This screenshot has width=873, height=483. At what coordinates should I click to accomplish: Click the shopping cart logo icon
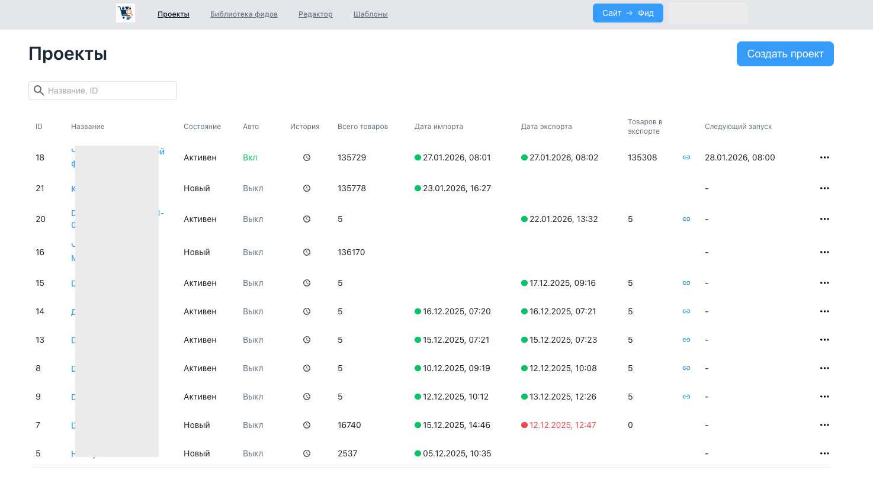126,13
